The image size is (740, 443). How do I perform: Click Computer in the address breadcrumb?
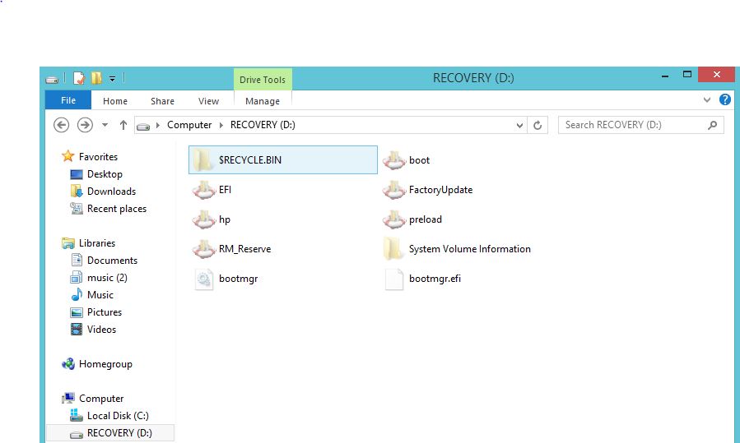[188, 125]
